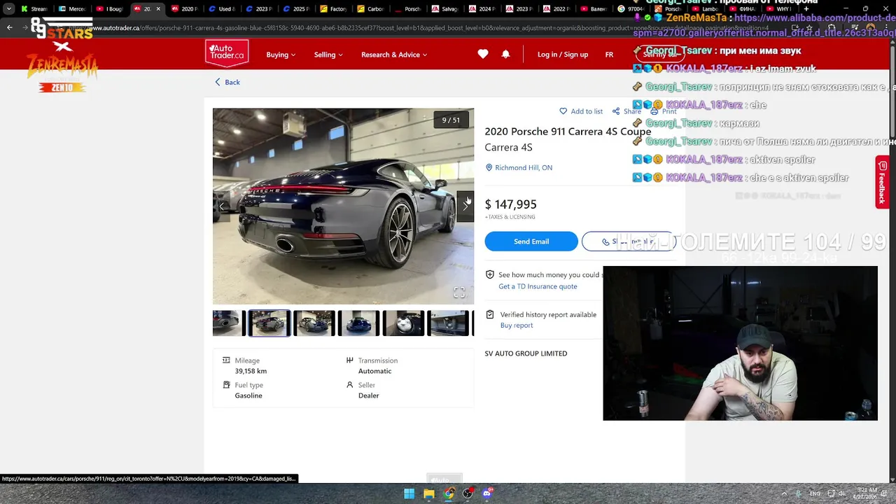The height and width of the screenshot is (504, 896).
Task: Close the active AutoTrader browser tab
Action: pos(157,9)
